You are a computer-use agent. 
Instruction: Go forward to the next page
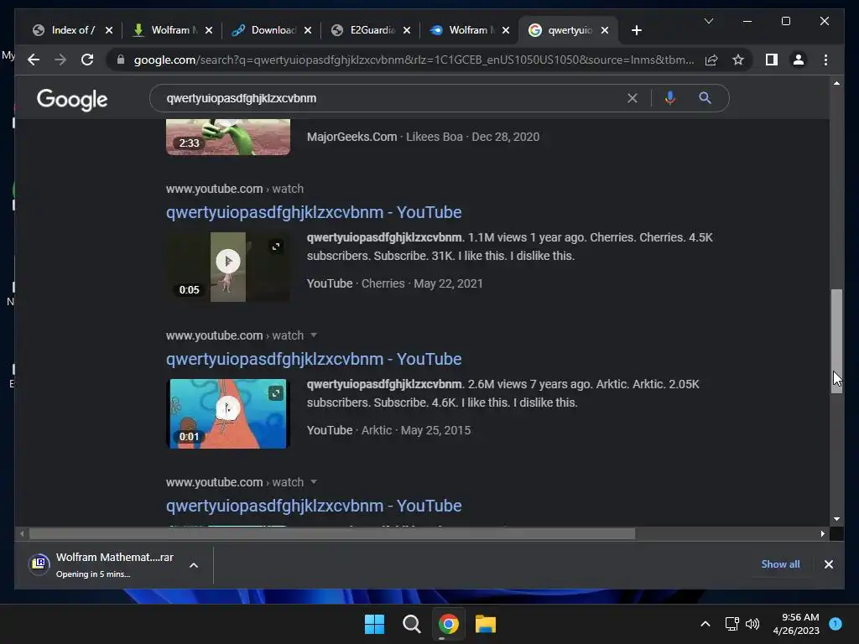tap(60, 60)
